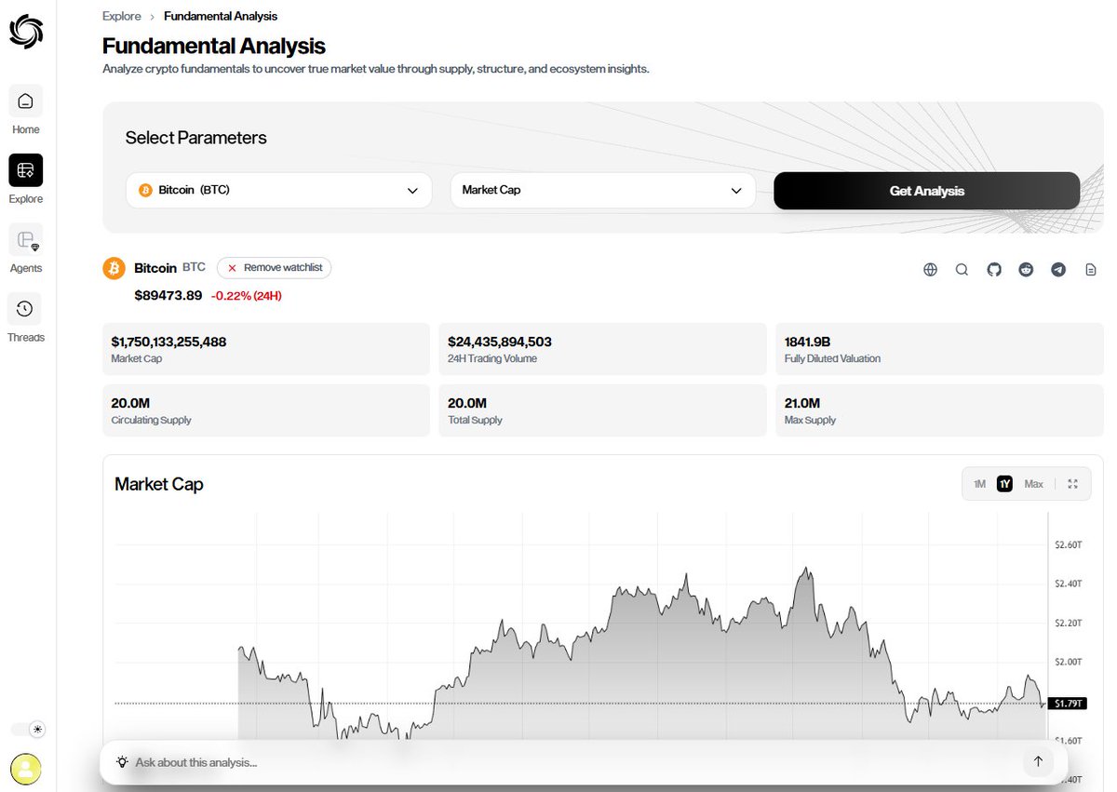This screenshot has width=1117, height=792.
Task: Click Remove watchlist button
Action: coord(275,268)
